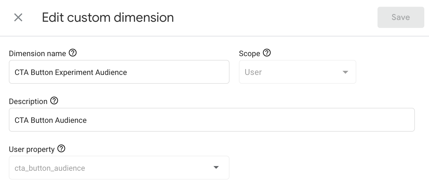Open the Dimension name help icon
This screenshot has width=429, height=191.
point(73,53)
